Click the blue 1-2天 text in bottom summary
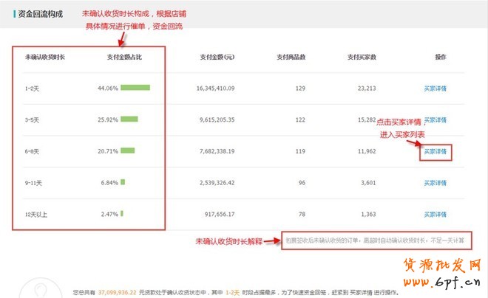This screenshot has height=298, width=488. (233, 292)
